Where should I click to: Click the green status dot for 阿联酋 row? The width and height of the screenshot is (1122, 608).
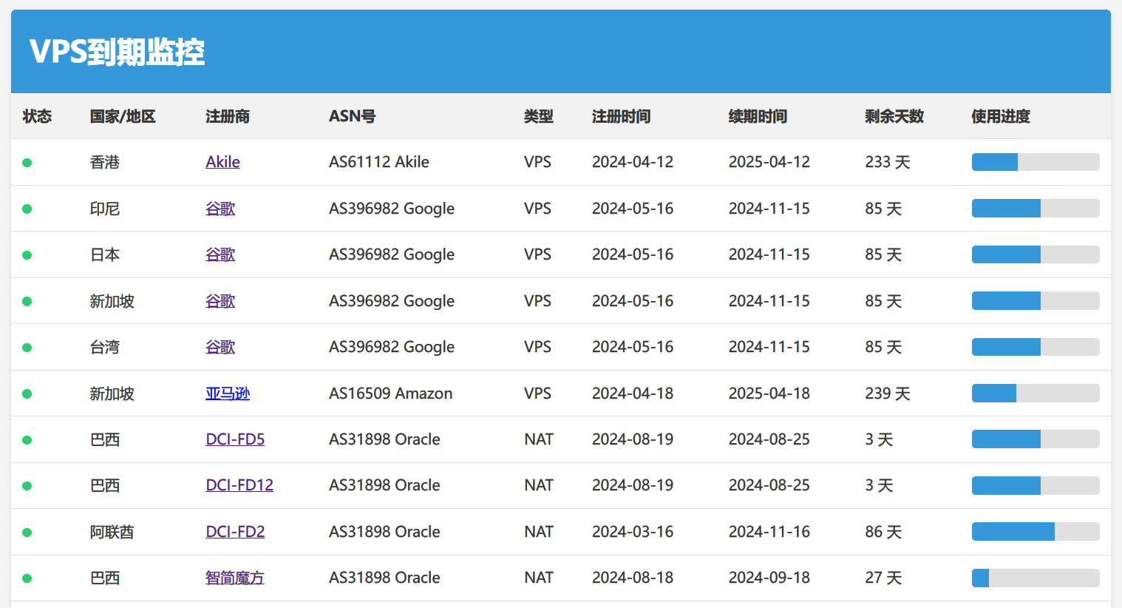click(x=27, y=533)
